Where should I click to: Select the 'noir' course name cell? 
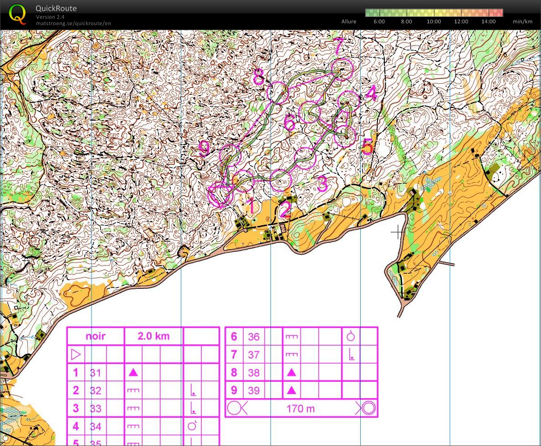coord(96,336)
